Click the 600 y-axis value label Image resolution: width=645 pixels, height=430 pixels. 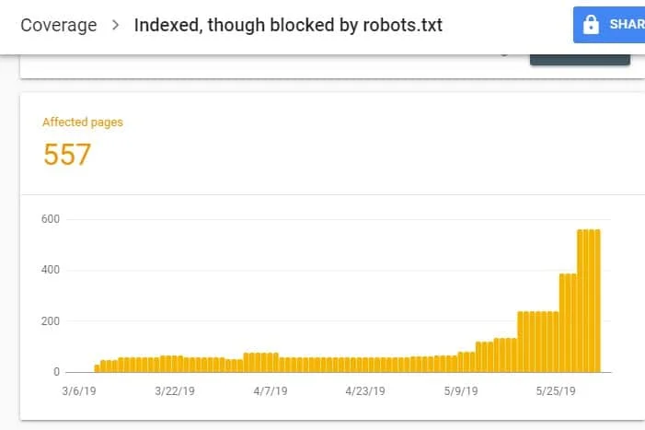click(51, 219)
